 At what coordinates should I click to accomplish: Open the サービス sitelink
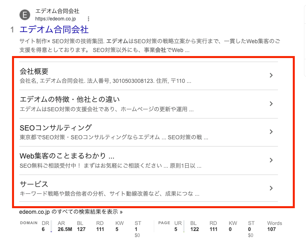[34, 184]
